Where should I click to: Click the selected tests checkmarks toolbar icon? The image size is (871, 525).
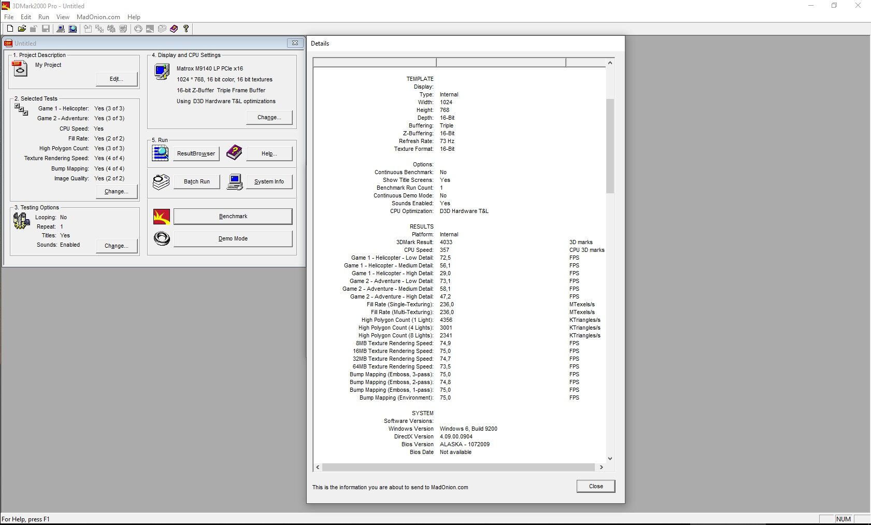[99, 29]
